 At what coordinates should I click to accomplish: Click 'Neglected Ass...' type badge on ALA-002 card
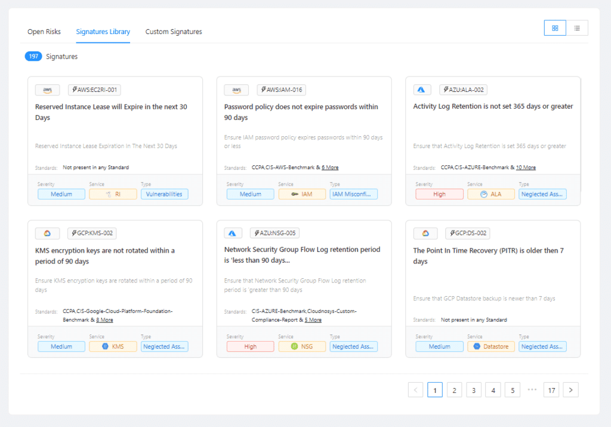pos(542,194)
